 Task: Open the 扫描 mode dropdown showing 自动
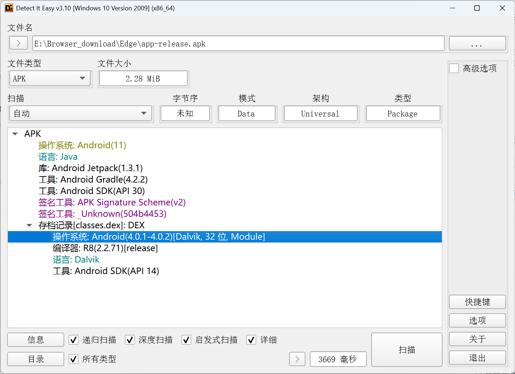click(x=81, y=114)
